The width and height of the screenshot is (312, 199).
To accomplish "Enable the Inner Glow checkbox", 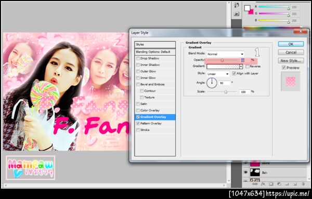I will tap(138, 78).
